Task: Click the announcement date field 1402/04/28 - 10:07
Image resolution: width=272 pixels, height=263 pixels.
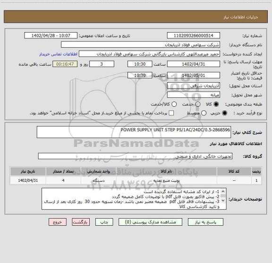Action: click(51, 35)
